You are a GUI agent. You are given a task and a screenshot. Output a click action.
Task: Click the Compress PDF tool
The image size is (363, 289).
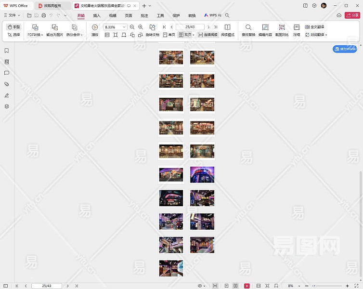tap(297, 30)
